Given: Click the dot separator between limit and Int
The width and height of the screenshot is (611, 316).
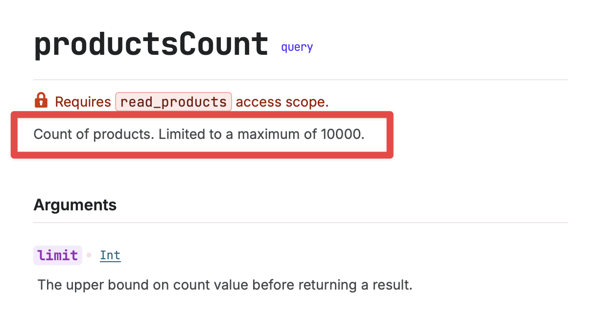Looking at the screenshot, I should (89, 255).
